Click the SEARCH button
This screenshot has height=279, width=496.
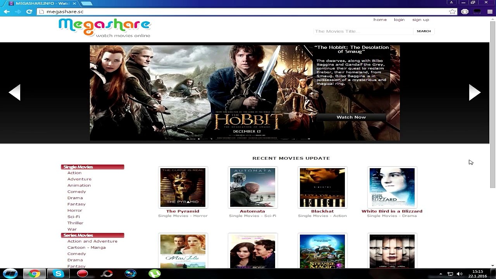pos(424,31)
